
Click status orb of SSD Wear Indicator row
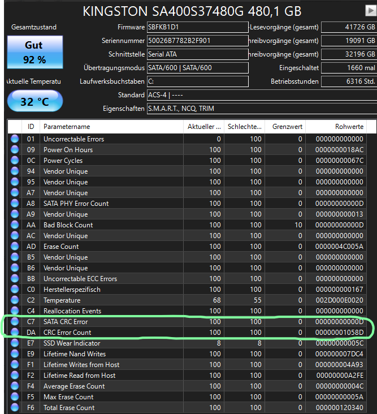tap(15, 343)
